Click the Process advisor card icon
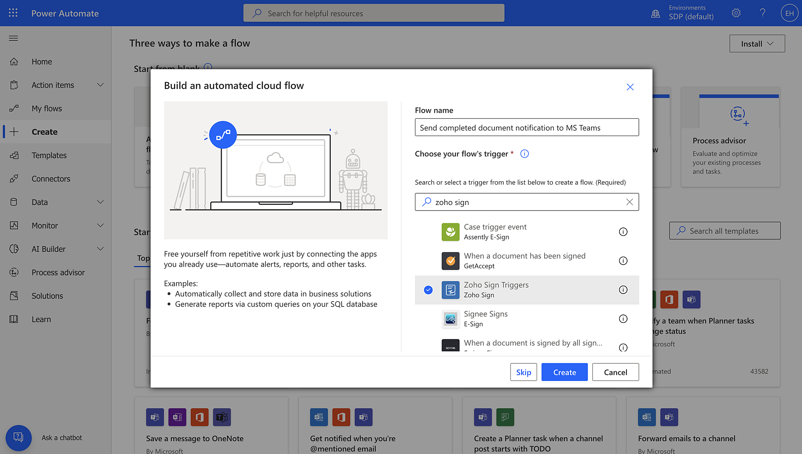 coord(739,116)
